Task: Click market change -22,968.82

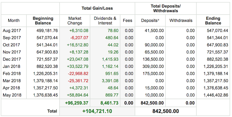Action: (x=78, y=74)
